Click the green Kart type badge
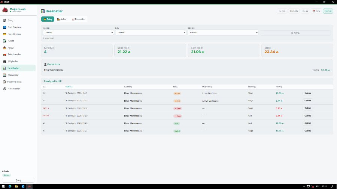This screenshot has height=189, width=337. click(x=176, y=123)
